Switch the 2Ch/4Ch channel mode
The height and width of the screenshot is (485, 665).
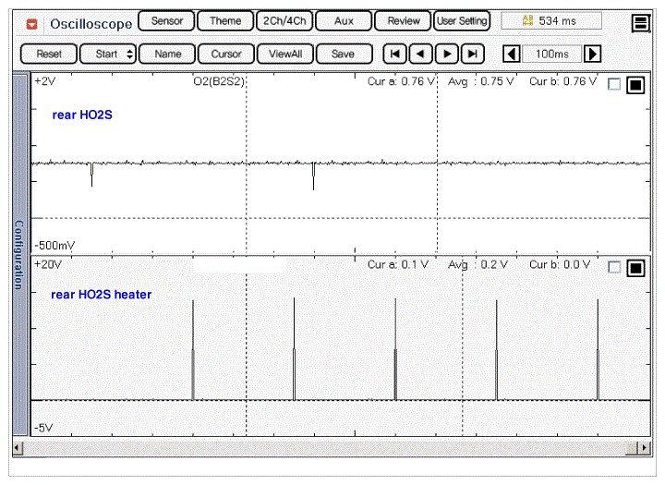pyautogui.click(x=285, y=20)
